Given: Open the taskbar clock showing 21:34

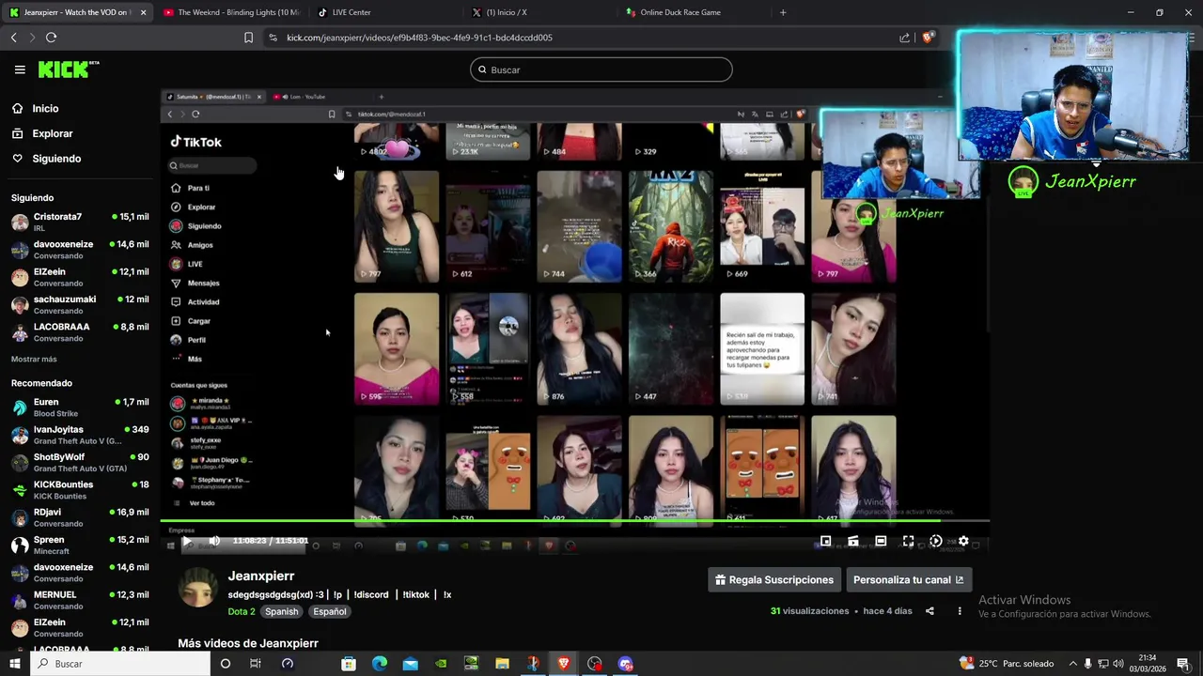Looking at the screenshot, I should [1146, 664].
